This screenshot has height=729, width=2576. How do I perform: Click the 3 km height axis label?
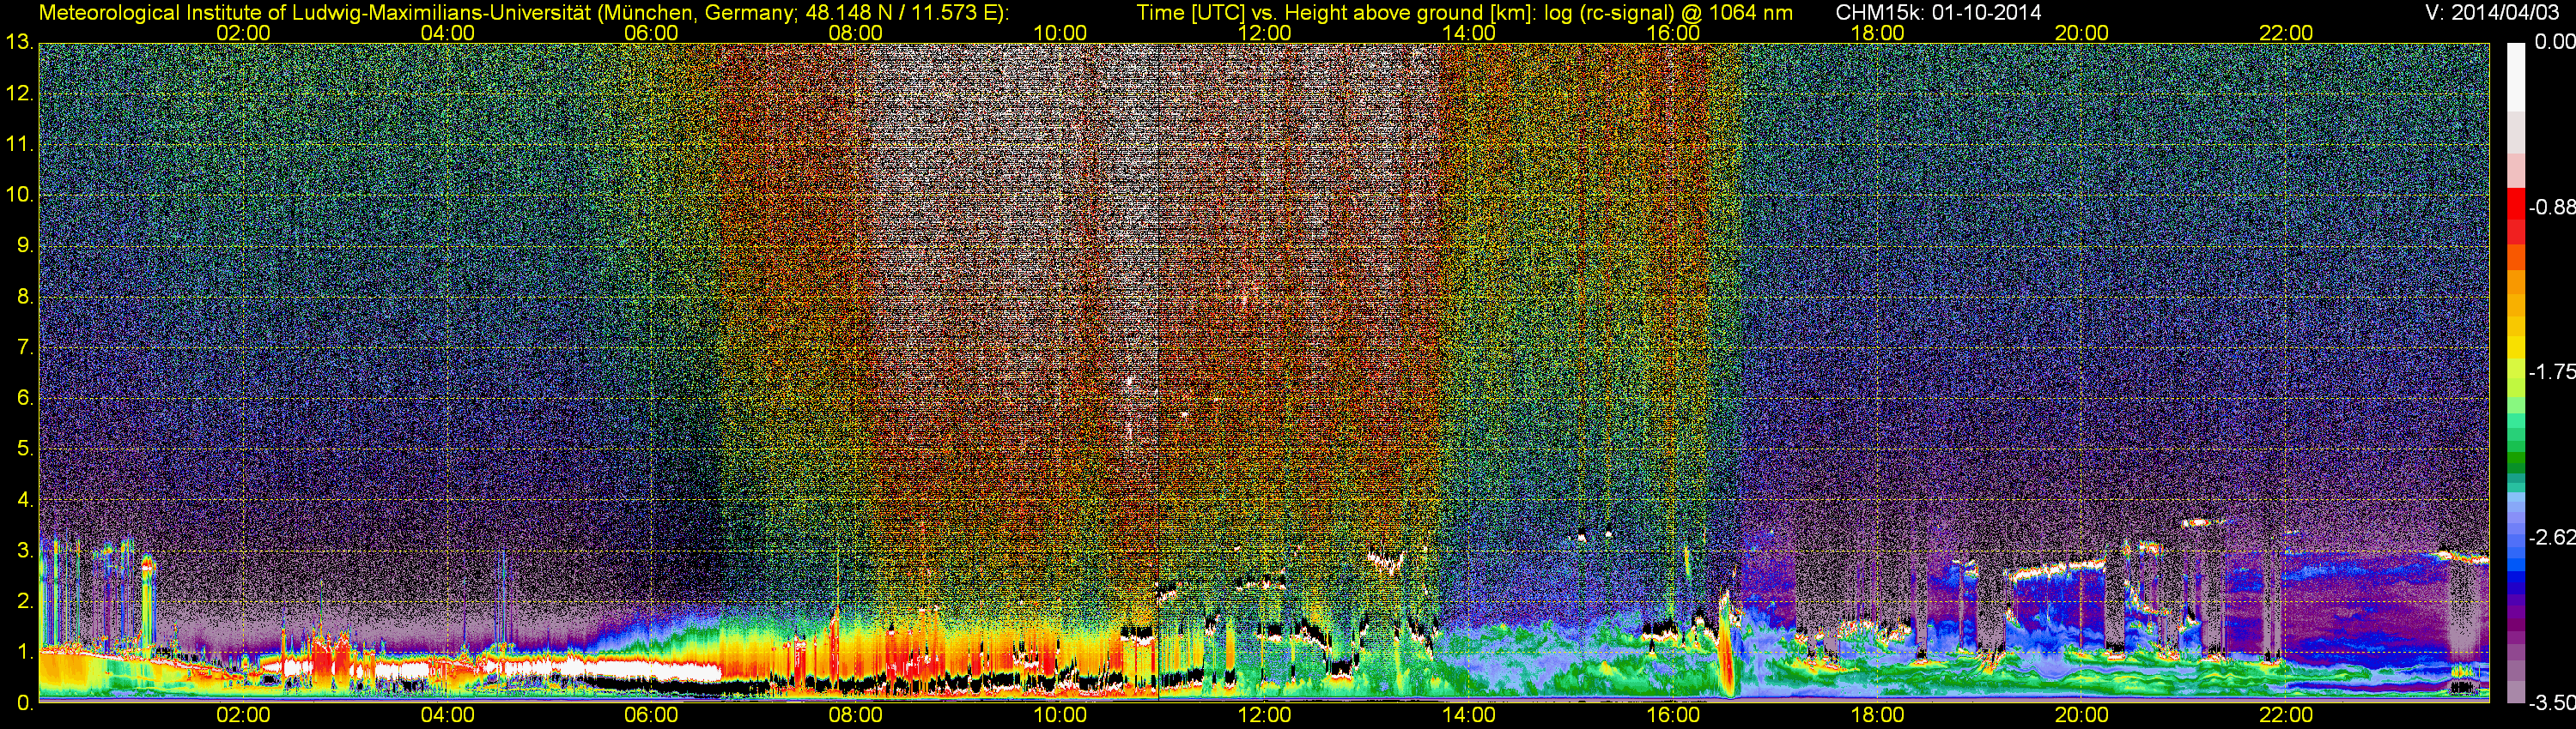pyautogui.click(x=24, y=551)
